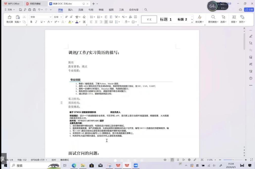Click the Find and Replace (查找替换) magnifier icon
Image resolution: width=255 pixels, height=169 pixels.
213,17
